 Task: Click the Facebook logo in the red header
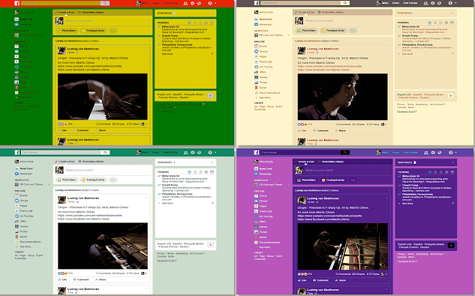tap(17, 3)
